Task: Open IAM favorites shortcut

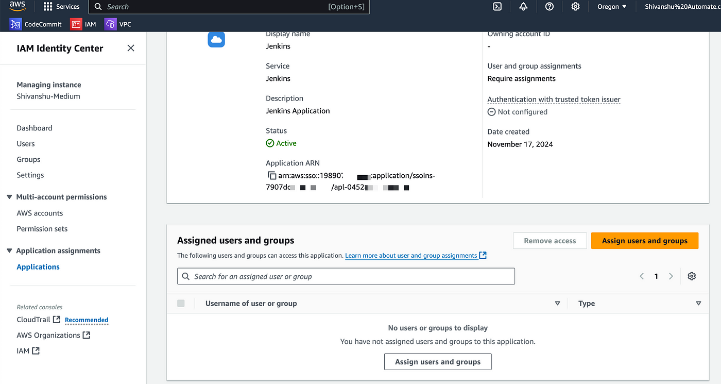Action: [83, 24]
